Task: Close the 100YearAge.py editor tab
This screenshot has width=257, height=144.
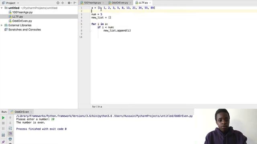Action: click(103, 3)
